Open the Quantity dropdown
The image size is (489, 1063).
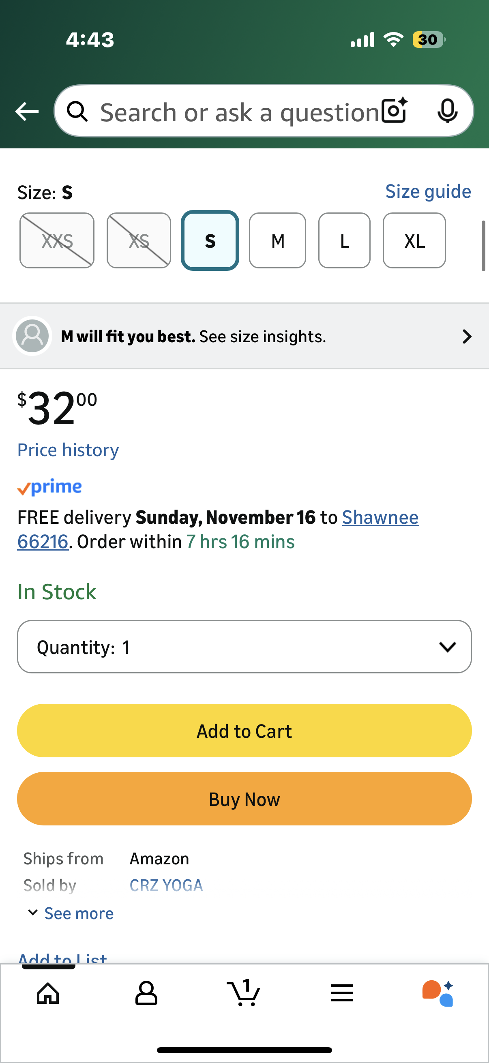244,647
